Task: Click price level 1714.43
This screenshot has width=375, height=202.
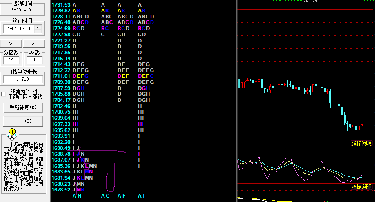Action: 61,64
